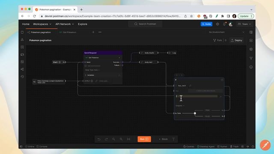
Task: Select the body.next select block
Action: 149,62
